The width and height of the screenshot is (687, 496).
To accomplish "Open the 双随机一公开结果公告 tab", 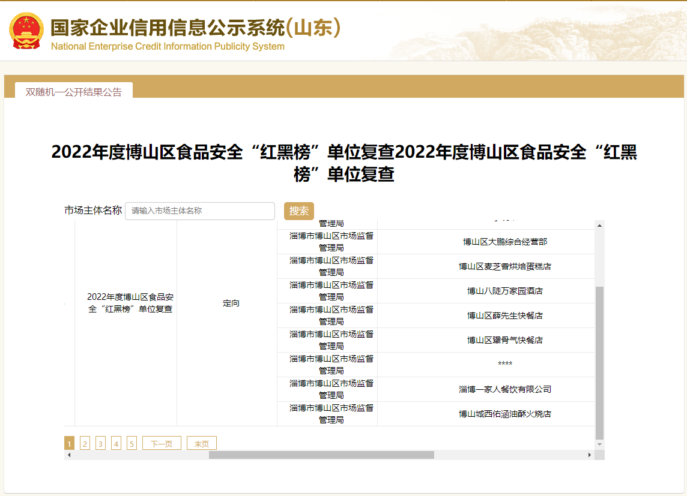I will coord(73,92).
